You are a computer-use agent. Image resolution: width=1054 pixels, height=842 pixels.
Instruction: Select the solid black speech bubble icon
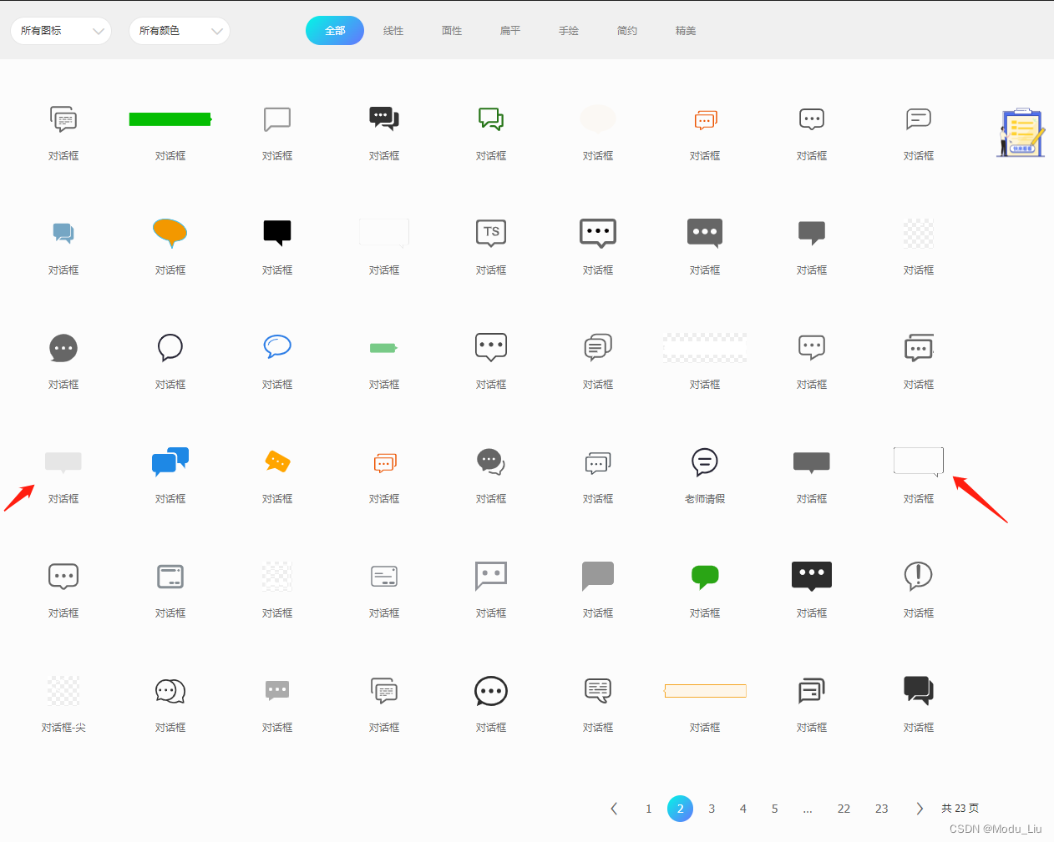pyautogui.click(x=277, y=233)
